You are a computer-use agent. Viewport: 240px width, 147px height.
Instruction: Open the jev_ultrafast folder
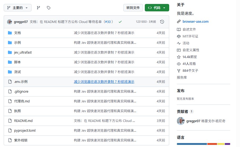pos(23,53)
